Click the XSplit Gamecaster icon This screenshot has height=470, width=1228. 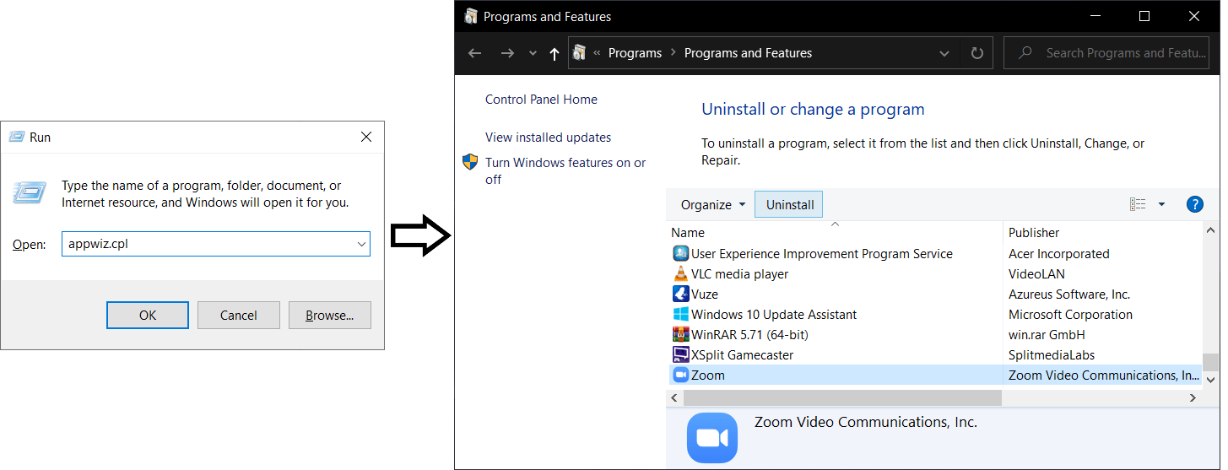(680, 354)
